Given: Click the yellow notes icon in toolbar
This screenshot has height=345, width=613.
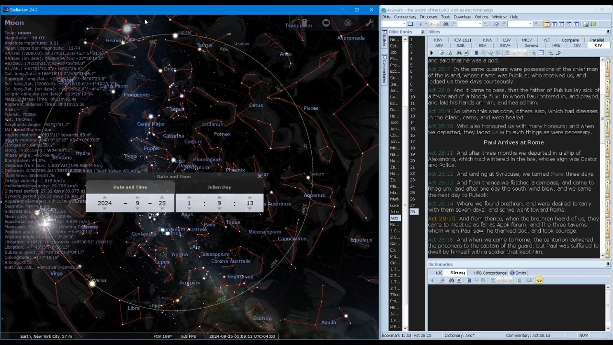Looking at the screenshot, I should pos(593,24).
